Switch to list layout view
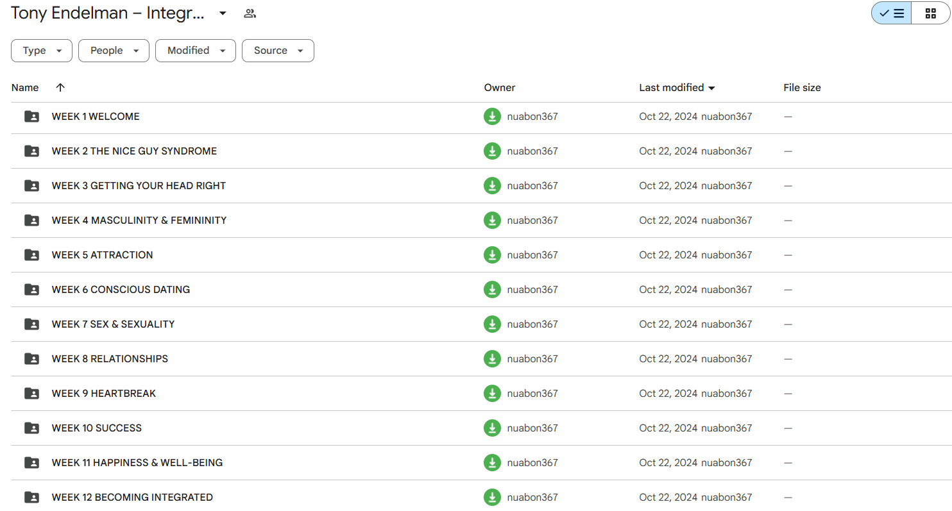 click(x=891, y=13)
